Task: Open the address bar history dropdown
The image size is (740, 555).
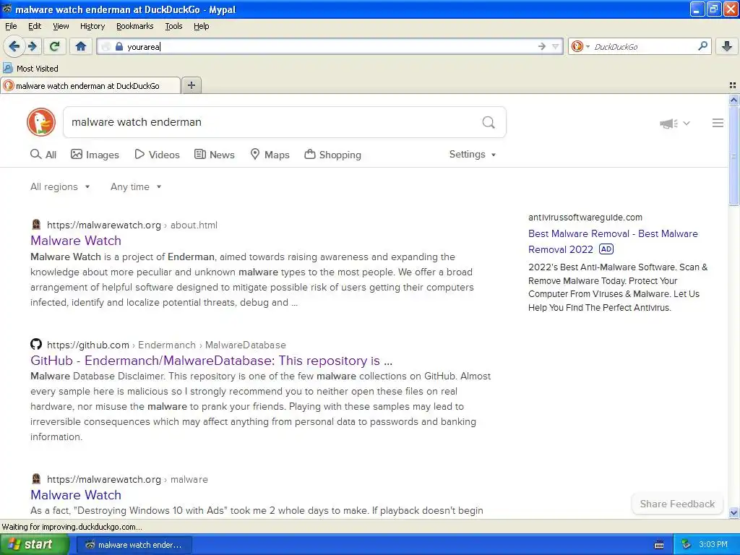Action: tap(556, 46)
